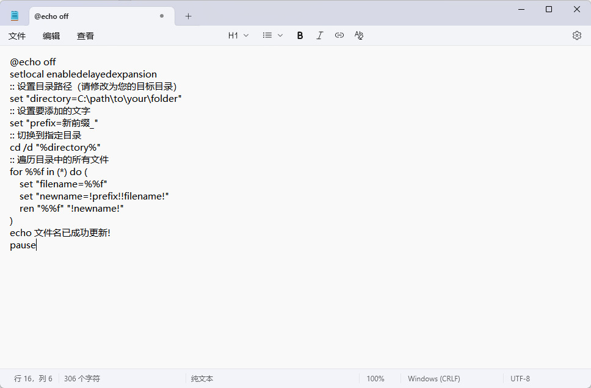Open the 文件 menu

coord(17,36)
